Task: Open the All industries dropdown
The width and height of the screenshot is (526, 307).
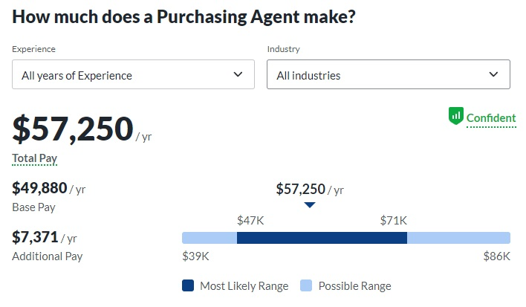Action: click(389, 74)
